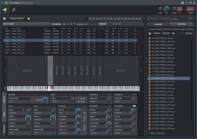197x139 pixels.
Task: Open the wrench settings icon
Action: click(14, 10)
